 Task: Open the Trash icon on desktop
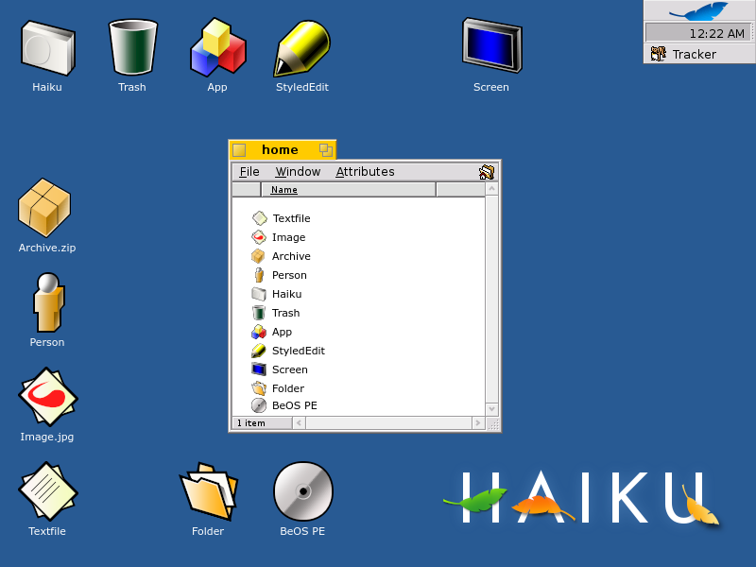(132, 47)
